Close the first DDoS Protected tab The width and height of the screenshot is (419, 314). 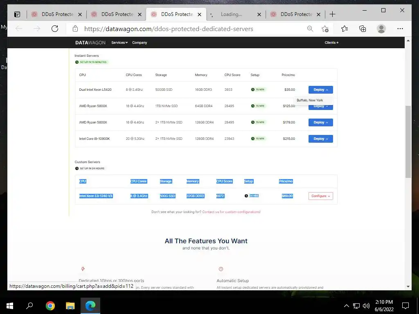coord(80,14)
